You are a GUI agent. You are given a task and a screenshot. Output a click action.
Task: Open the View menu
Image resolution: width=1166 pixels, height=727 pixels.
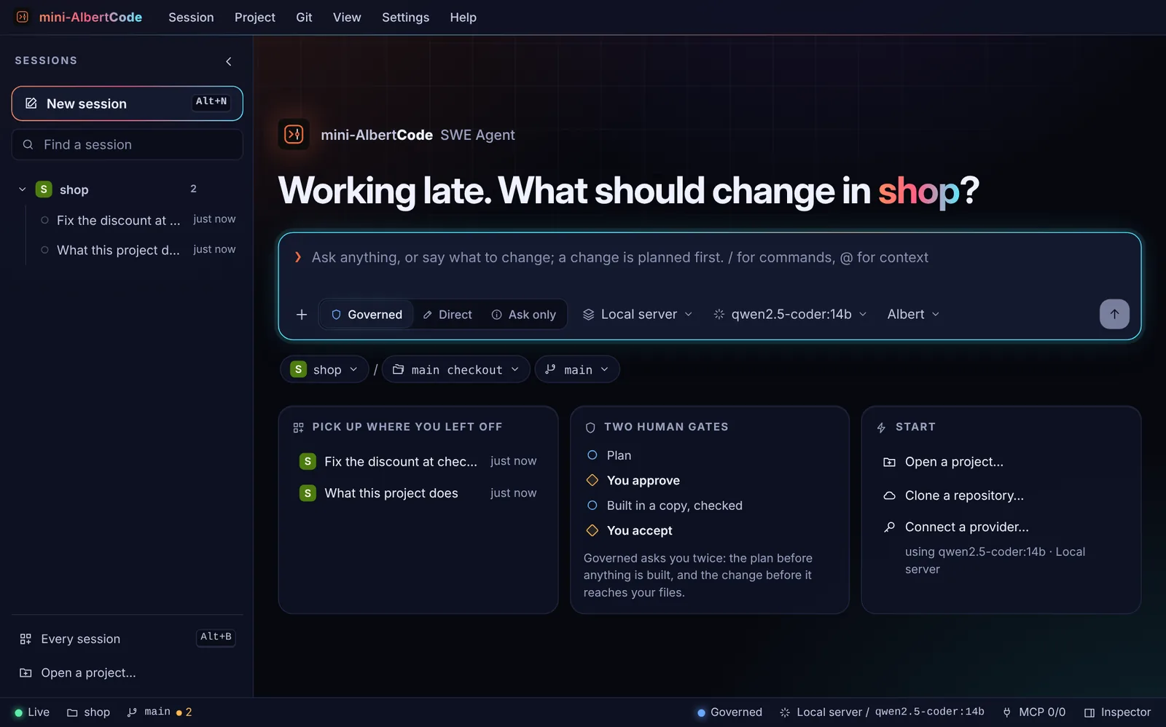tap(347, 17)
